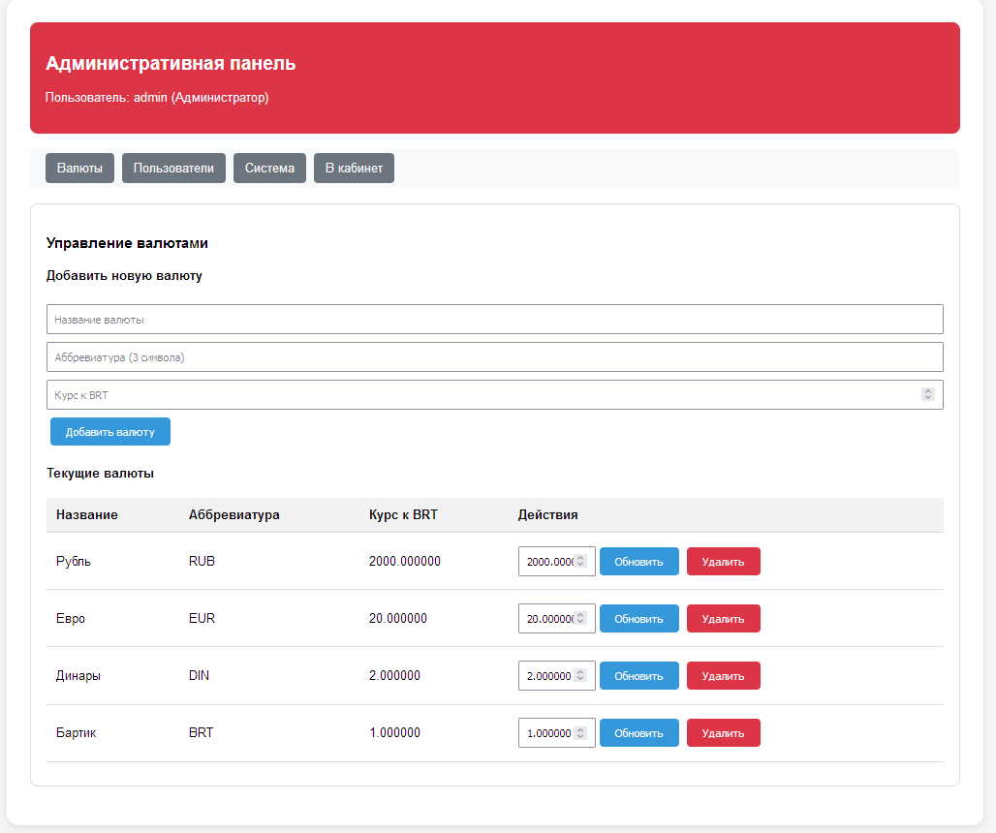Update the Бартик rate
996x833 pixels.
(x=638, y=733)
